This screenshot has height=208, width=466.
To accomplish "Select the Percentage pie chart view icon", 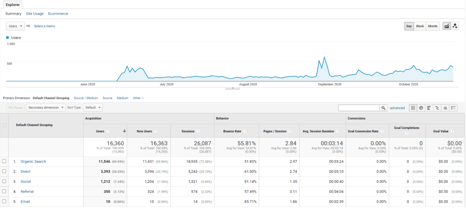I will pos(421,108).
